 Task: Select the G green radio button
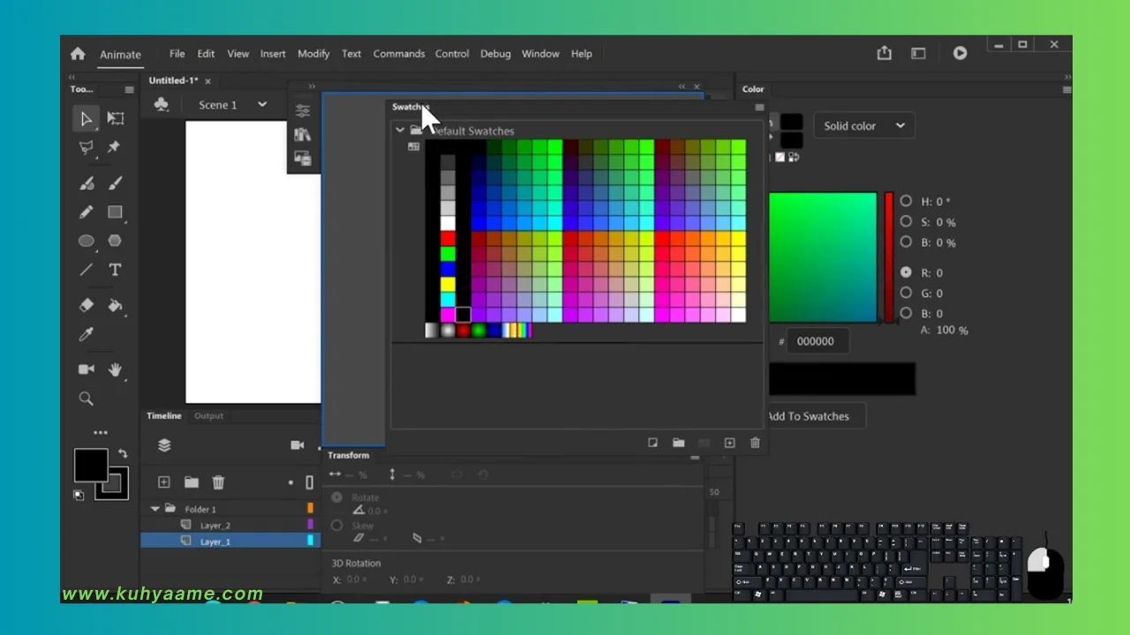906,292
